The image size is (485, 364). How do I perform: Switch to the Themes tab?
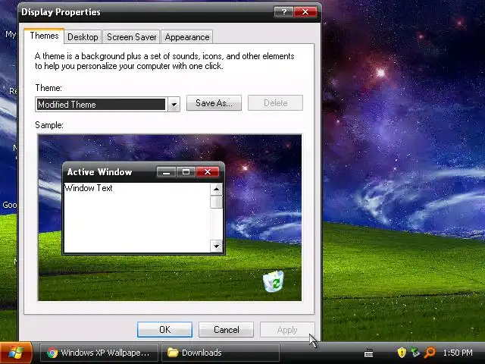(44, 36)
